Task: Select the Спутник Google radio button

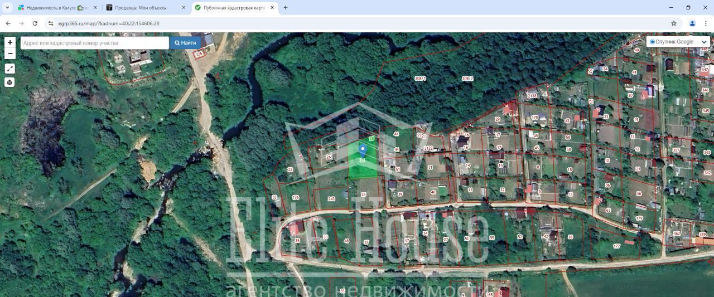Action: coord(653,42)
